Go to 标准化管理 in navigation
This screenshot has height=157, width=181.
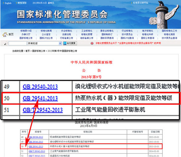[87, 34]
